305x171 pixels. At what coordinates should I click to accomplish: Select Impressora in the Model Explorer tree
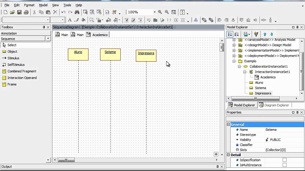[x=263, y=93]
